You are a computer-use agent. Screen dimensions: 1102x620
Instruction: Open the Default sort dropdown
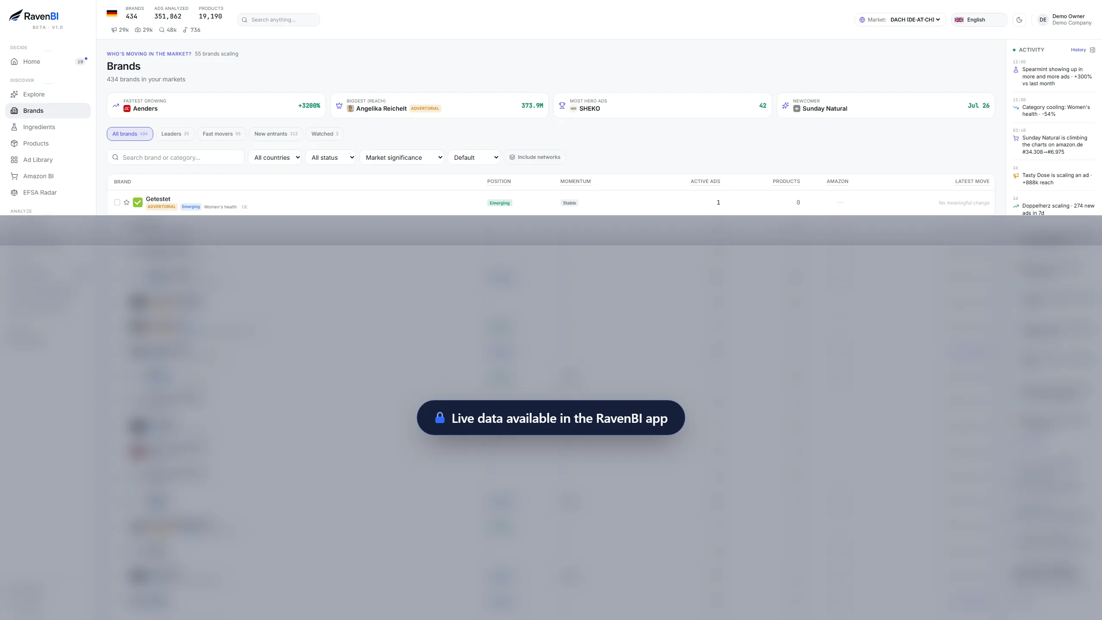click(x=474, y=158)
